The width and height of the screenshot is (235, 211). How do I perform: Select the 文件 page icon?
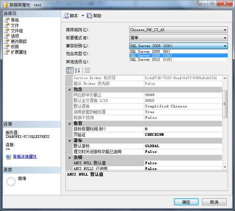tap(7, 25)
